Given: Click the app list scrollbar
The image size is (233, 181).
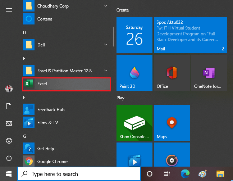Looking at the screenshot, I should pos(114,37).
